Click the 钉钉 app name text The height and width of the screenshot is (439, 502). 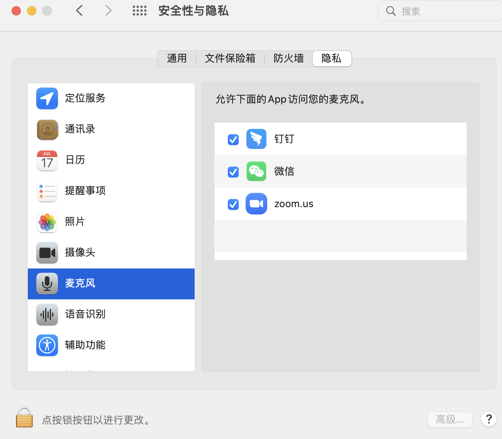pos(284,139)
